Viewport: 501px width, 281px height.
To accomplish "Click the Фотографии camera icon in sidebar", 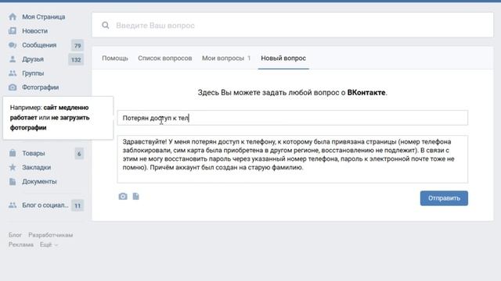I will [x=13, y=87].
